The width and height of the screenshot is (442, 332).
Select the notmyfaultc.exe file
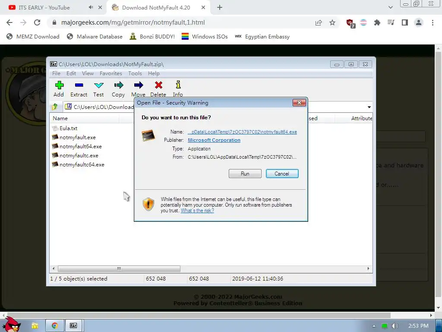click(x=75, y=155)
